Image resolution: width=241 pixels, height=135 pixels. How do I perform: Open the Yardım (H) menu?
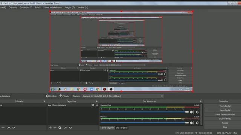(x=83, y=7)
